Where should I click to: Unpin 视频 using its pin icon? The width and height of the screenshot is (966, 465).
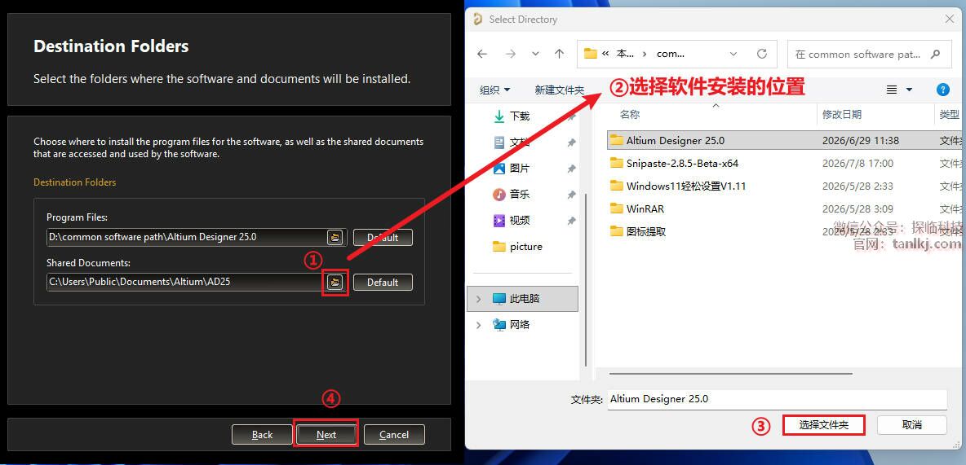[x=572, y=220]
